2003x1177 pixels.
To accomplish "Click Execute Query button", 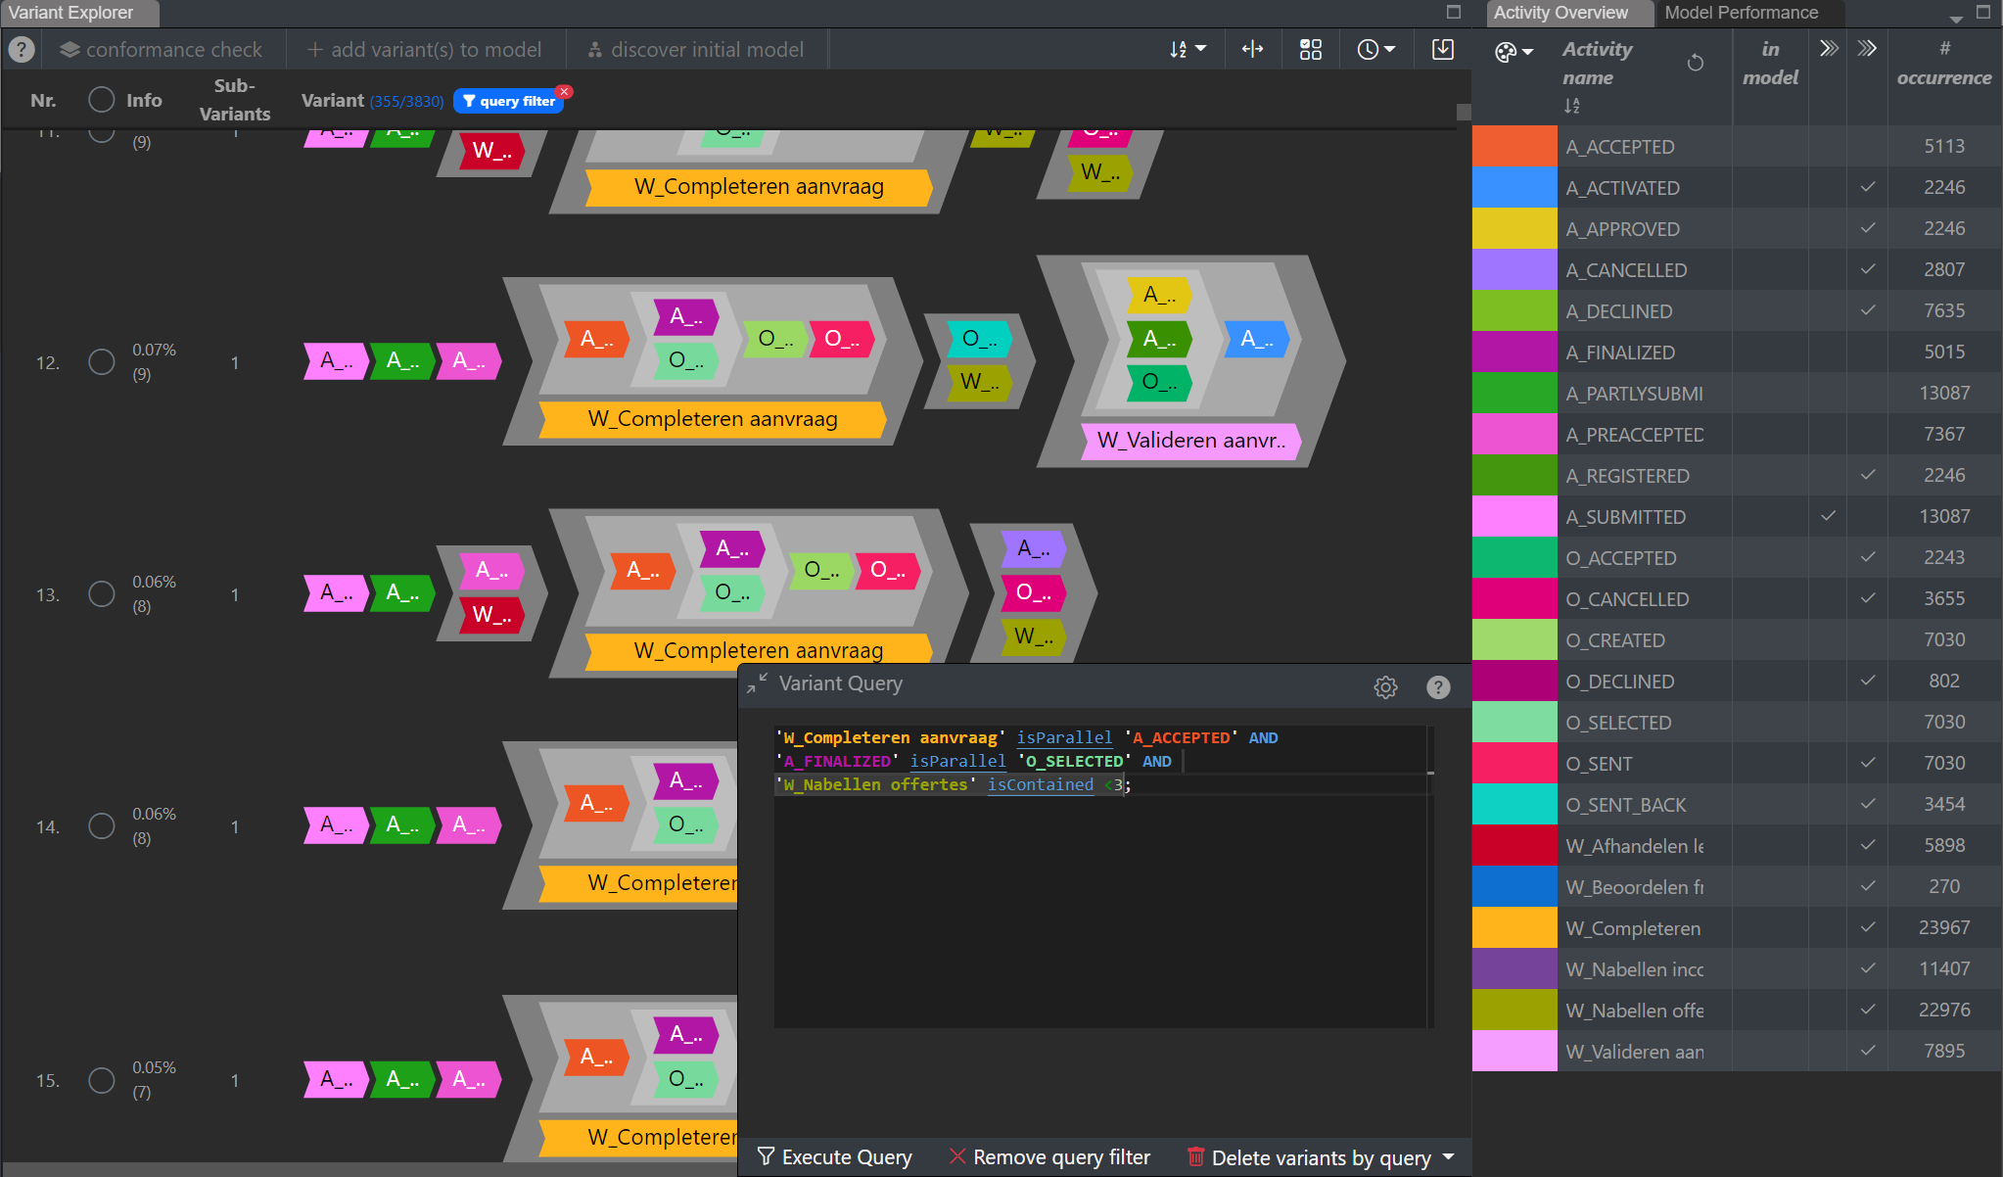I will 835,1157.
